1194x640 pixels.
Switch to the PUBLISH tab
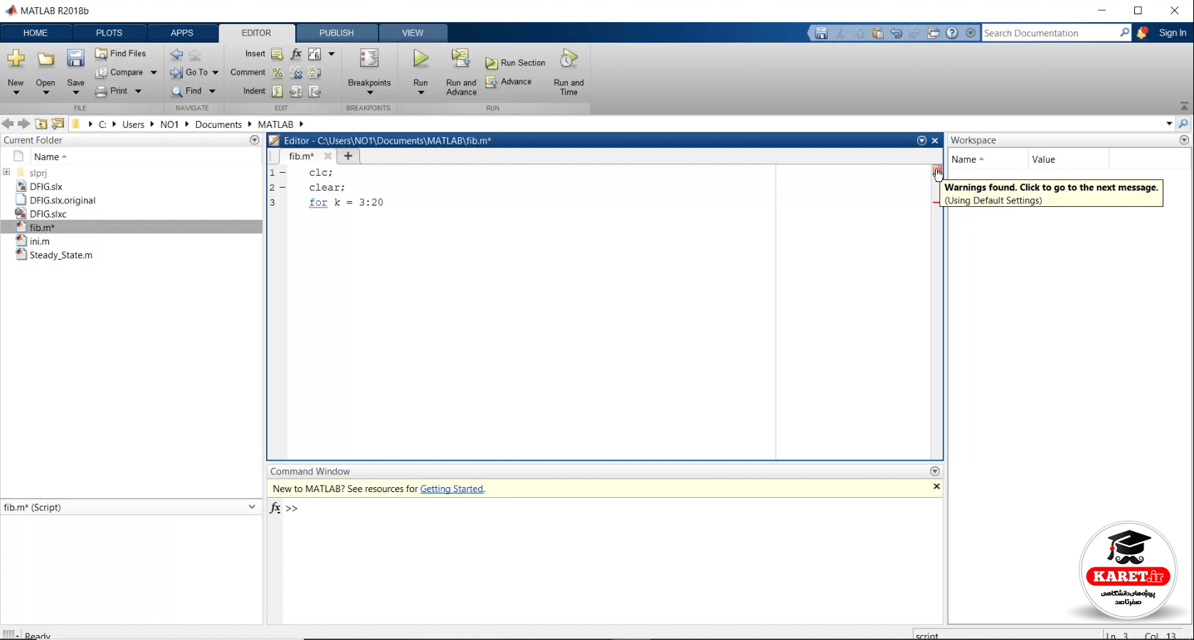click(337, 33)
